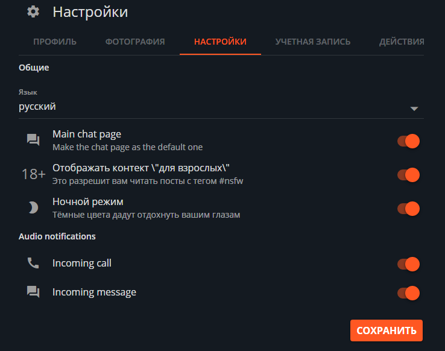Click the chat bubble icon beside Main chat page
This screenshot has width=445, height=351.
pos(33,141)
